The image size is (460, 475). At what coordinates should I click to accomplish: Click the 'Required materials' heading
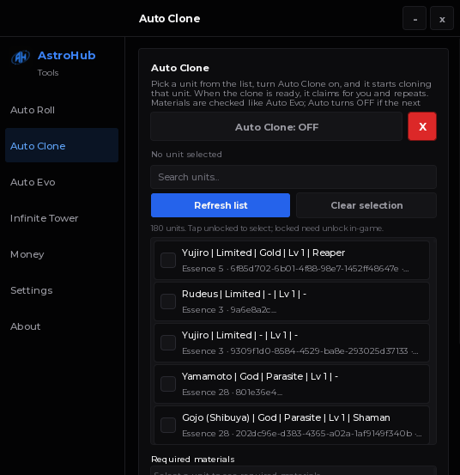(193, 460)
